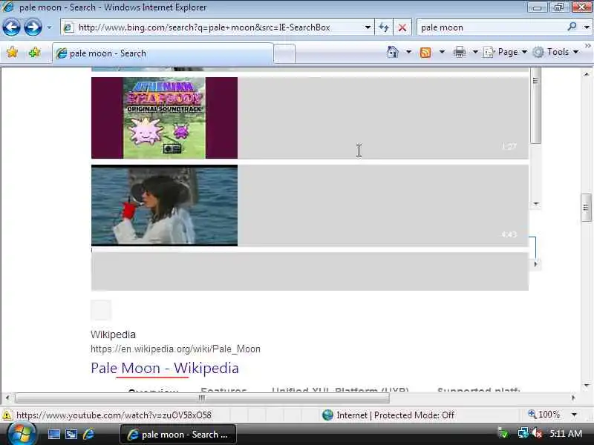Image resolution: width=594 pixels, height=445 pixels.
Task: Click the 100% zoom level button
Action: [x=544, y=415]
